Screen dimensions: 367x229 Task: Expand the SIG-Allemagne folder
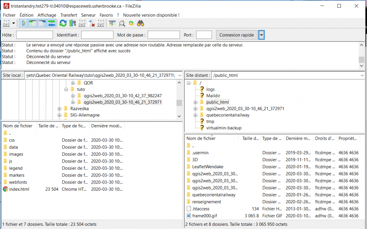click(x=59, y=115)
